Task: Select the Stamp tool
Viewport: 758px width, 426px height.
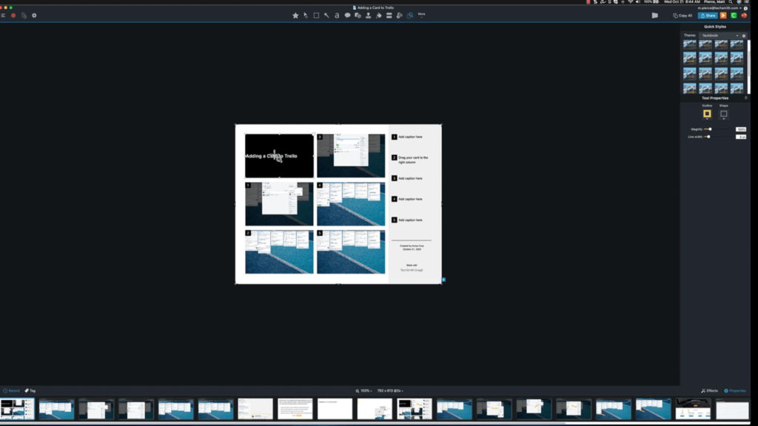Action: point(369,16)
